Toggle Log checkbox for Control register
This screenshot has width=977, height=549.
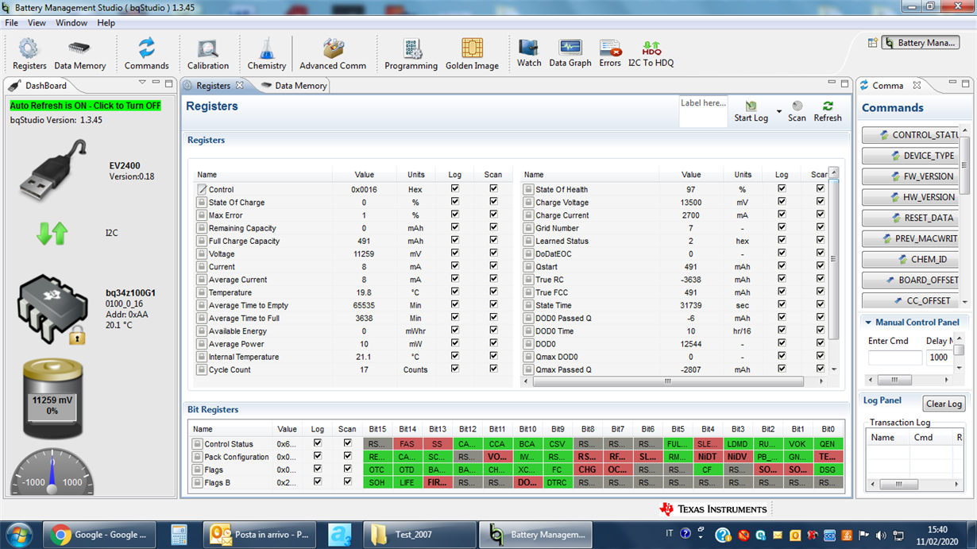point(454,189)
